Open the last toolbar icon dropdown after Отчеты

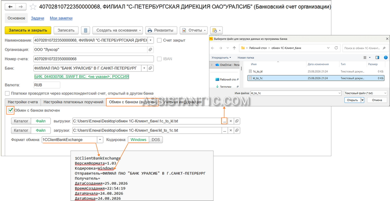pyautogui.click(x=216, y=30)
